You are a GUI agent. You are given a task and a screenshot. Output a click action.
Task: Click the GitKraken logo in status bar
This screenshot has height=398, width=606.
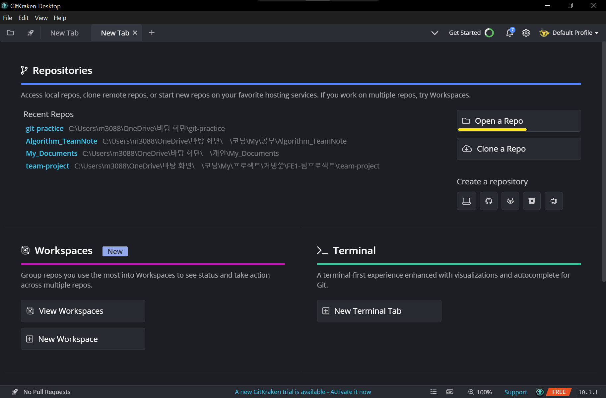540,392
